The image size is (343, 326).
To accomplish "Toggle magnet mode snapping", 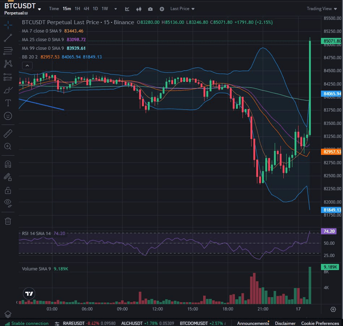I will 8,164.
